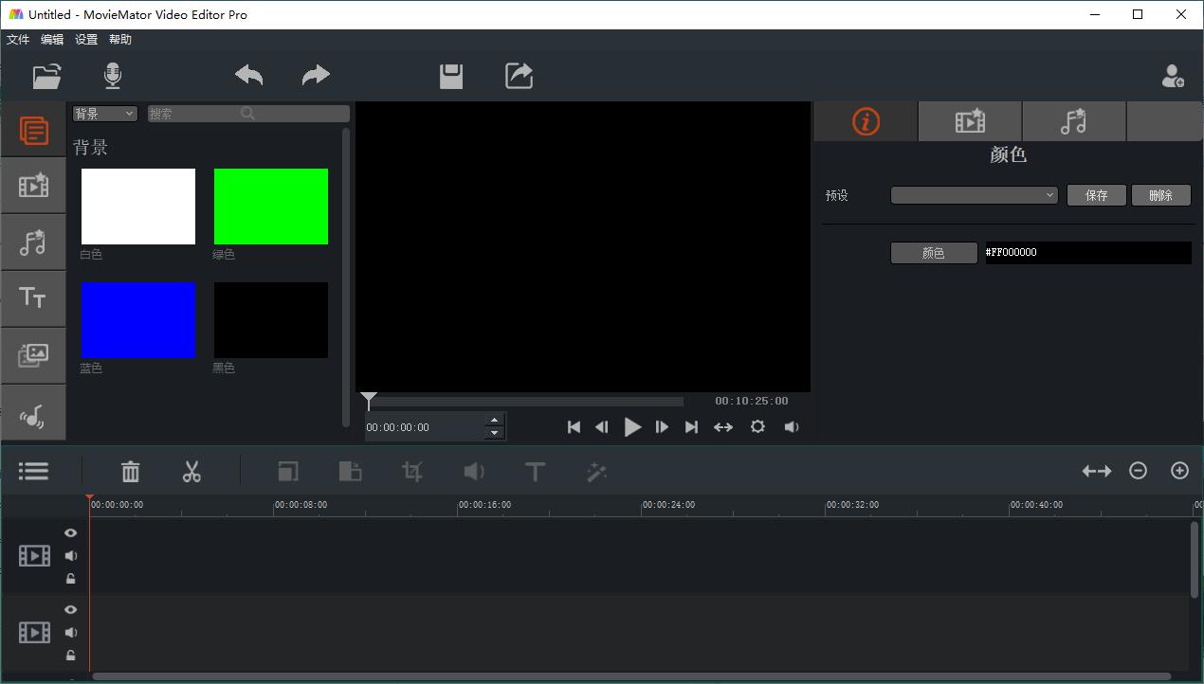This screenshot has height=684, width=1204.
Task: Select the white 白色 background swatch
Action: [138, 207]
